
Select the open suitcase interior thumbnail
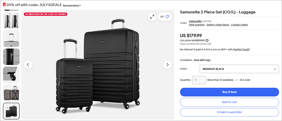pos(11,93)
